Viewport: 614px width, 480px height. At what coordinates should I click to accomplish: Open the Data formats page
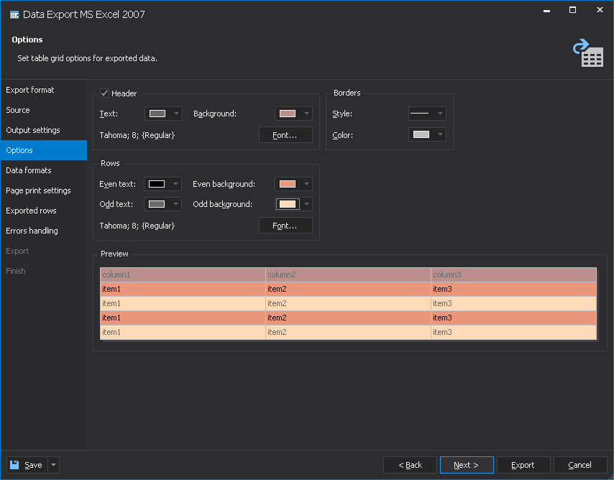tap(43, 170)
